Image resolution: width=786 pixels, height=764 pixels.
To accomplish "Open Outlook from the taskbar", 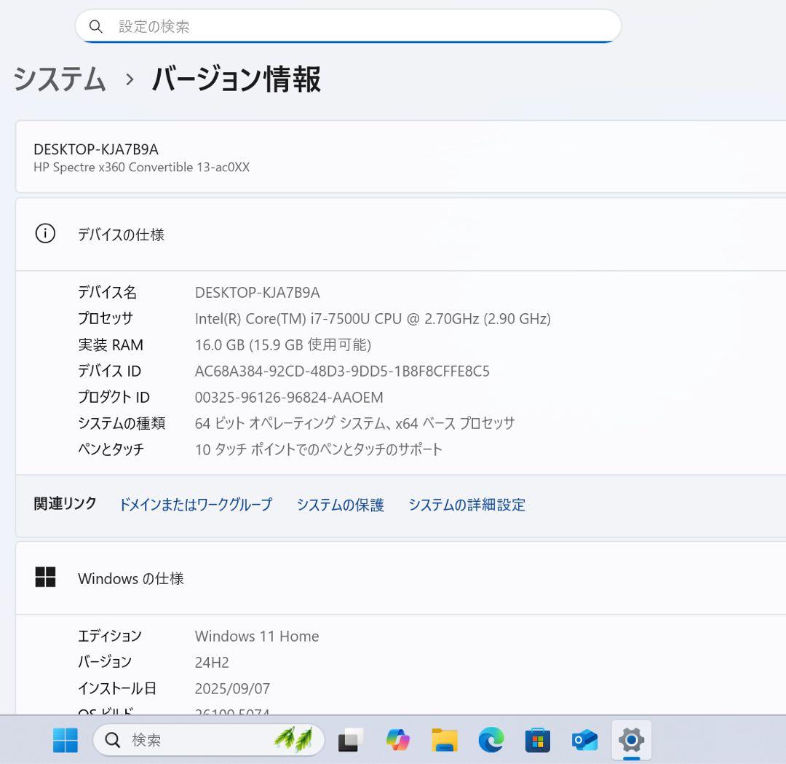I will point(584,740).
